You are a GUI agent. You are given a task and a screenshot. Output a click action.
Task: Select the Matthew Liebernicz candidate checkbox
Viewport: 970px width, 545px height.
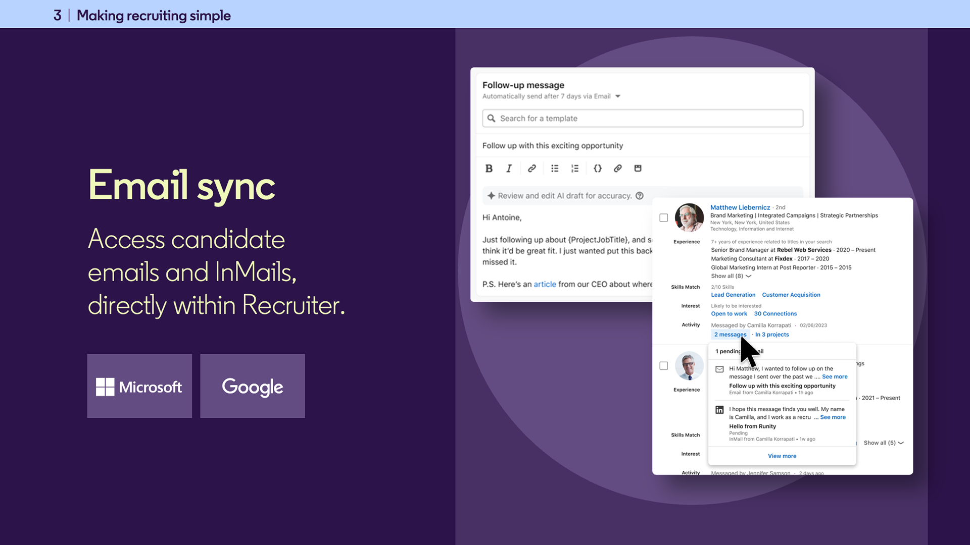(x=664, y=218)
